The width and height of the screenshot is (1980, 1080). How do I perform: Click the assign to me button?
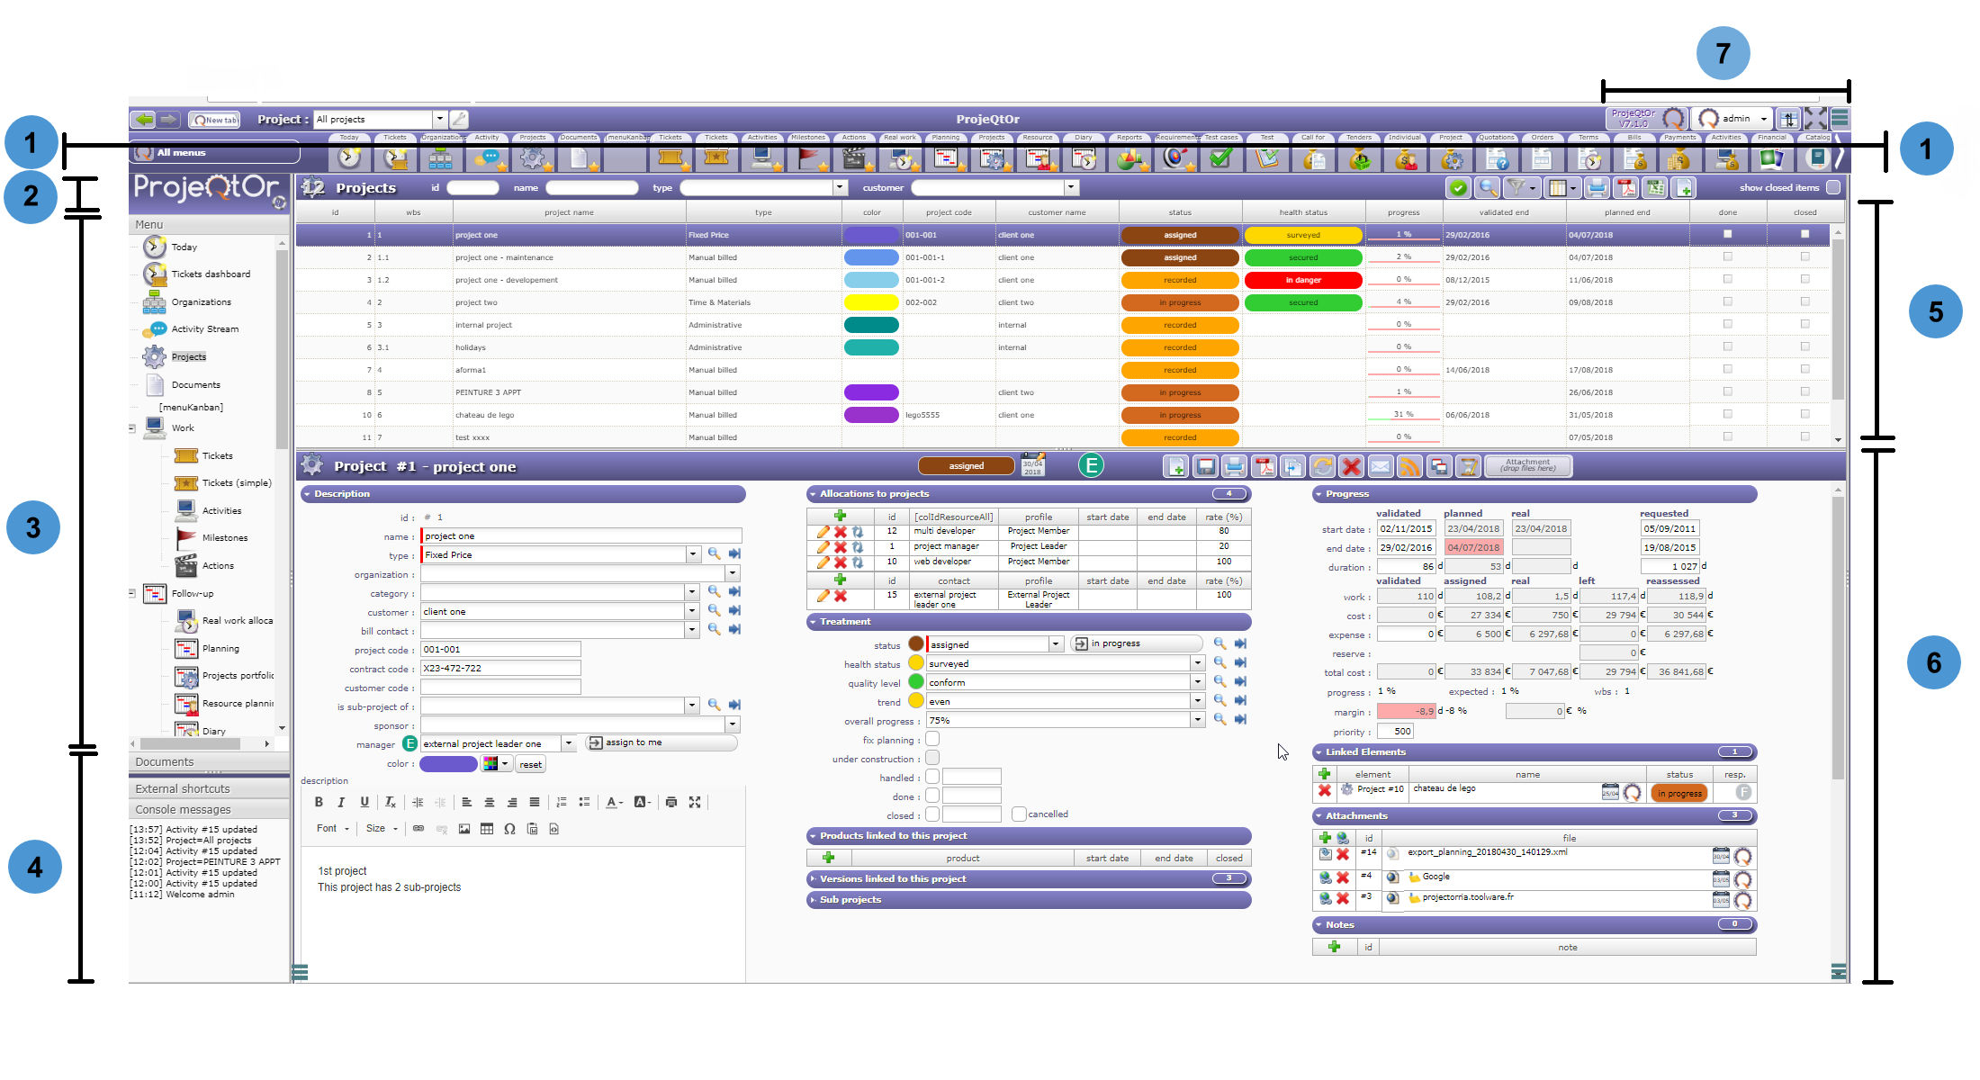661,743
